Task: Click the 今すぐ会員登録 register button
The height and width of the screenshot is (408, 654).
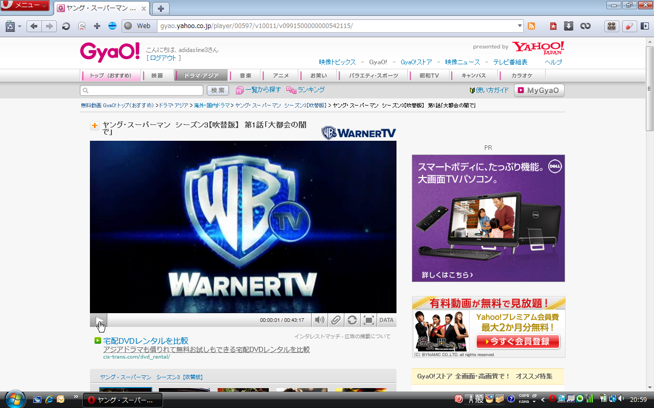Action: click(518, 341)
